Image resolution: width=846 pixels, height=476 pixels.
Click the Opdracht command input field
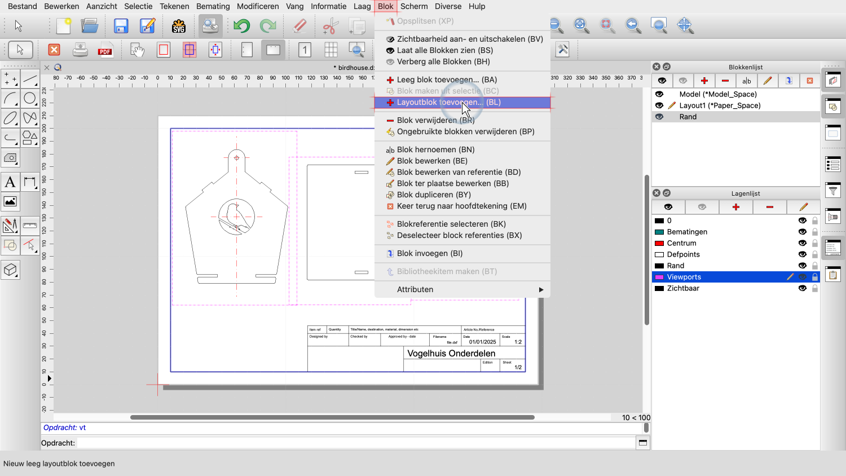point(355,443)
